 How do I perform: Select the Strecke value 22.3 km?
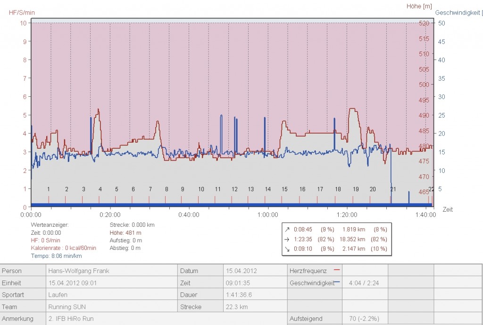pos(237,307)
